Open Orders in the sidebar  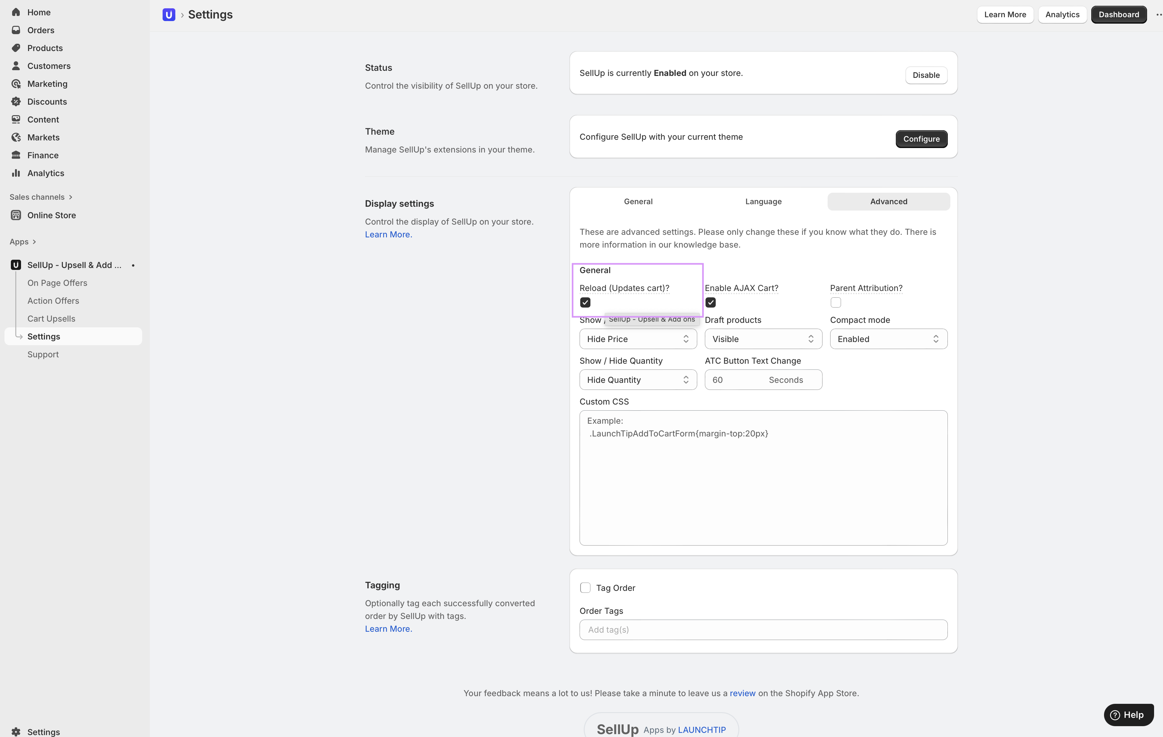40,30
